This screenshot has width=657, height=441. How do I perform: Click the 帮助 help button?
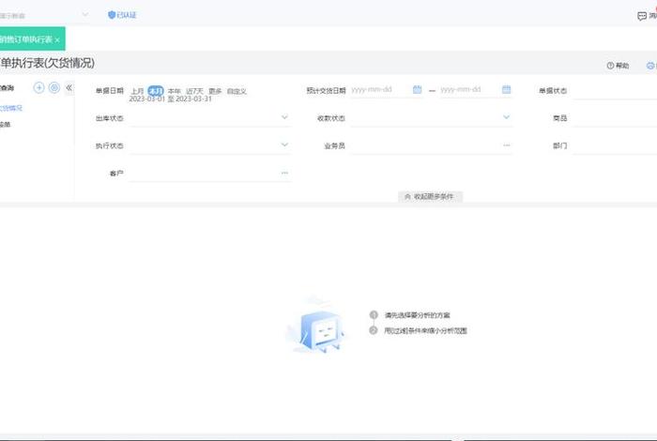[618, 66]
